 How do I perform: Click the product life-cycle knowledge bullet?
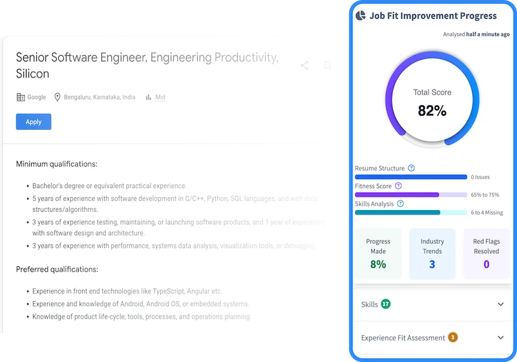[142, 317]
